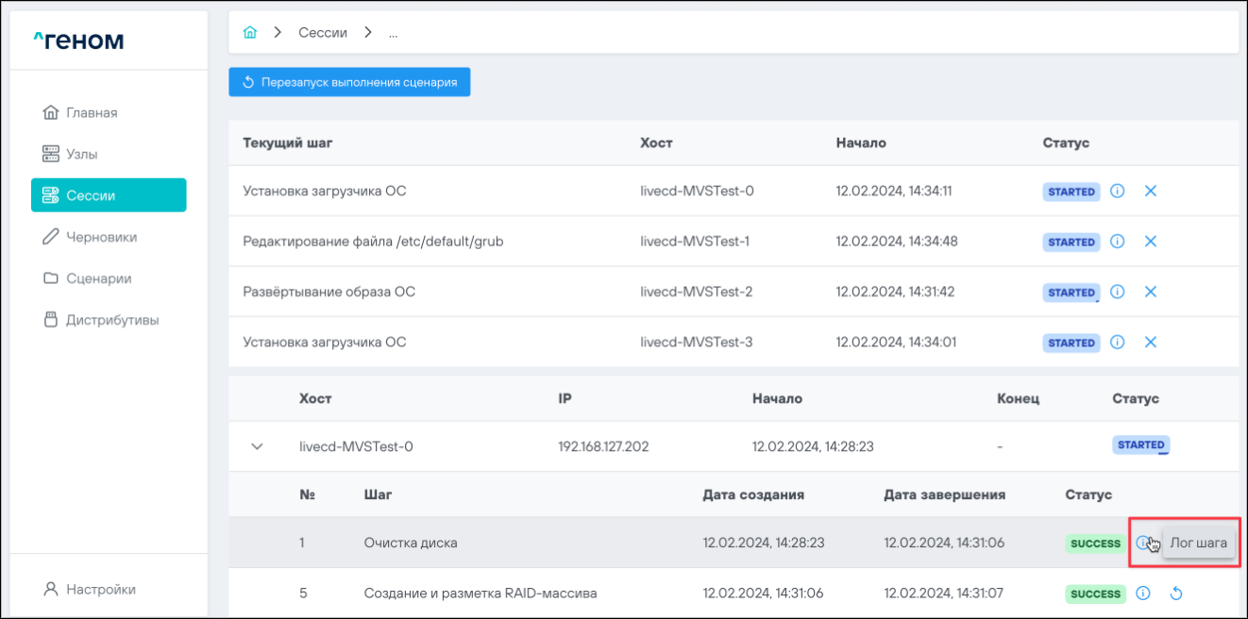
Task: Select Черновики in the sidebar
Action: pos(101,237)
